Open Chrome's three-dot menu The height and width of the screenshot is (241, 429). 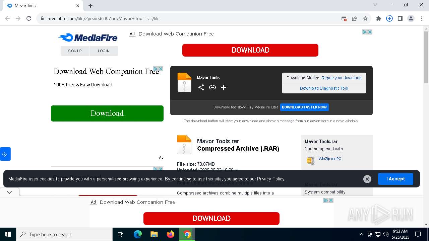click(x=421, y=18)
